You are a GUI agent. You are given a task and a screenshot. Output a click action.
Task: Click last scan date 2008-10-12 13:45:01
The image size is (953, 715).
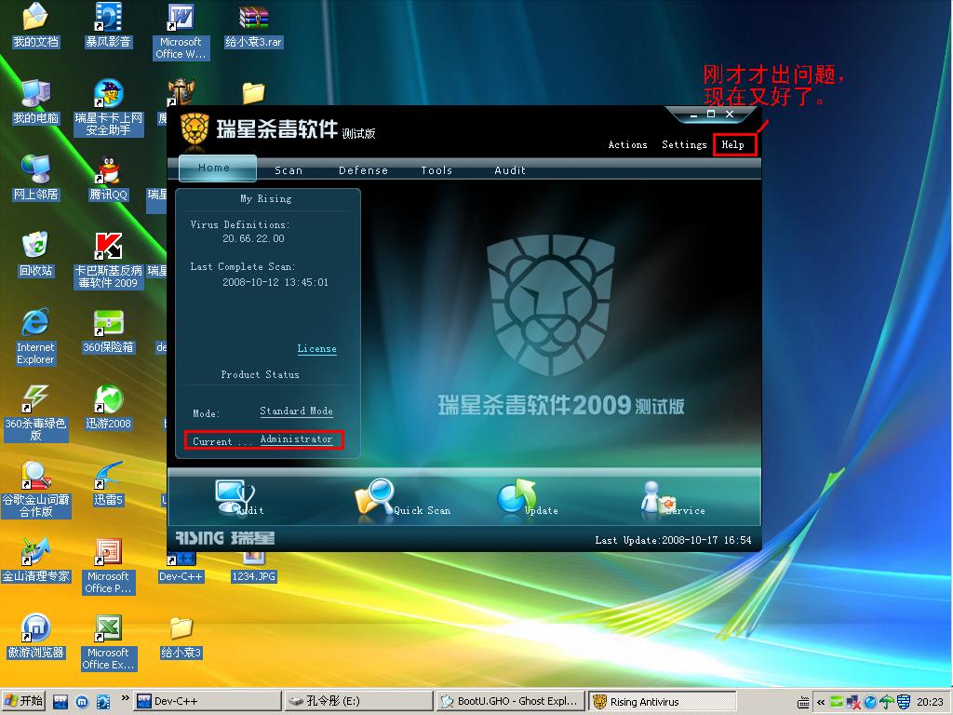[275, 282]
